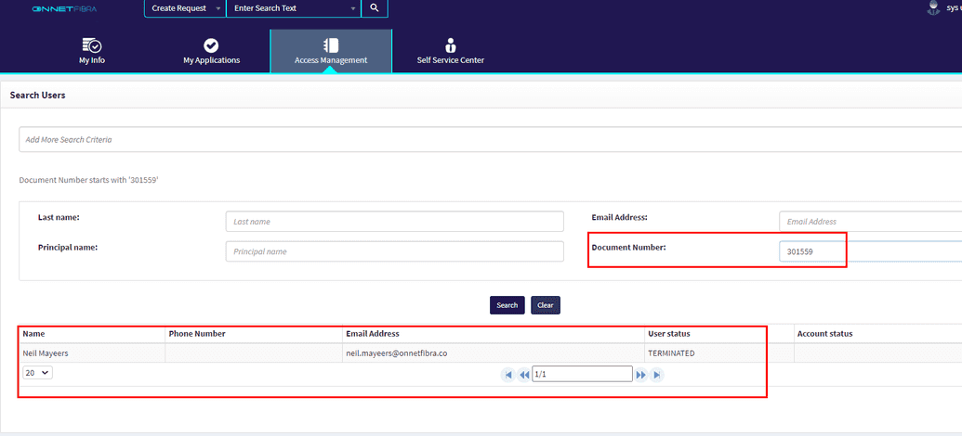
Task: Go to first page of results
Action: pos(508,375)
